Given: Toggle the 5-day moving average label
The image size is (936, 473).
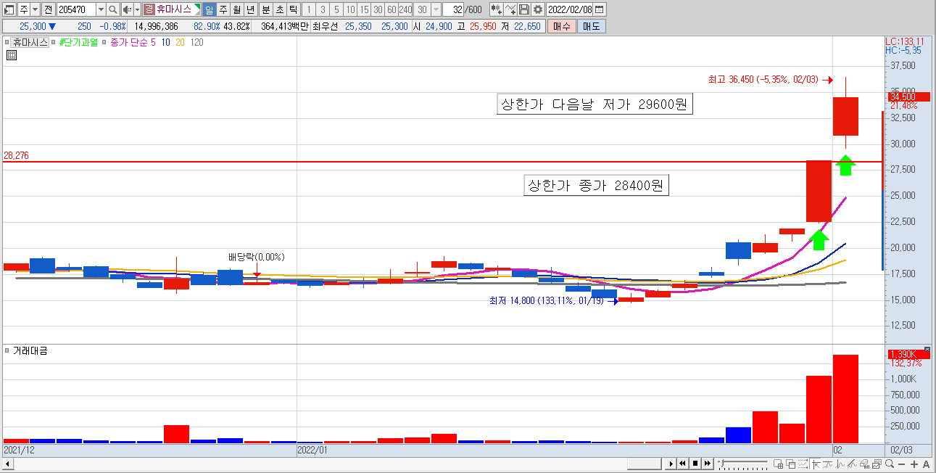Looking at the screenshot, I should [x=153, y=43].
